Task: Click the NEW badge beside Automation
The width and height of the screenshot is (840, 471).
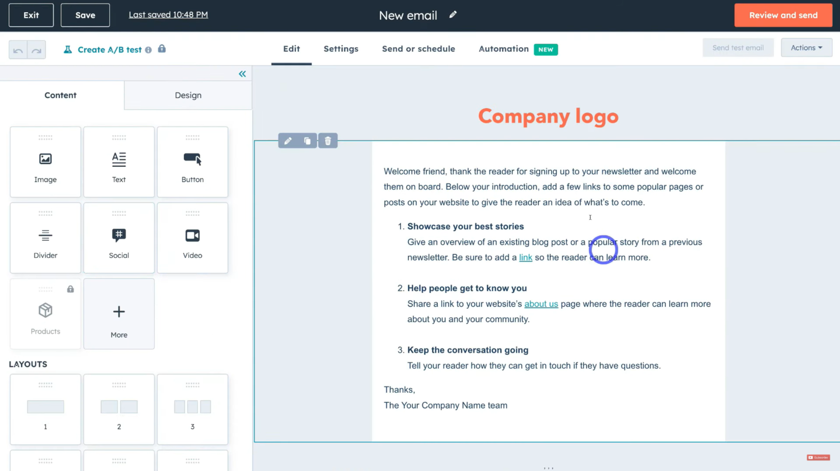Action: pos(546,50)
